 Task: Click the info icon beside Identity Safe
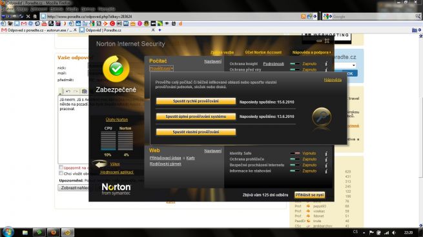click(x=326, y=153)
